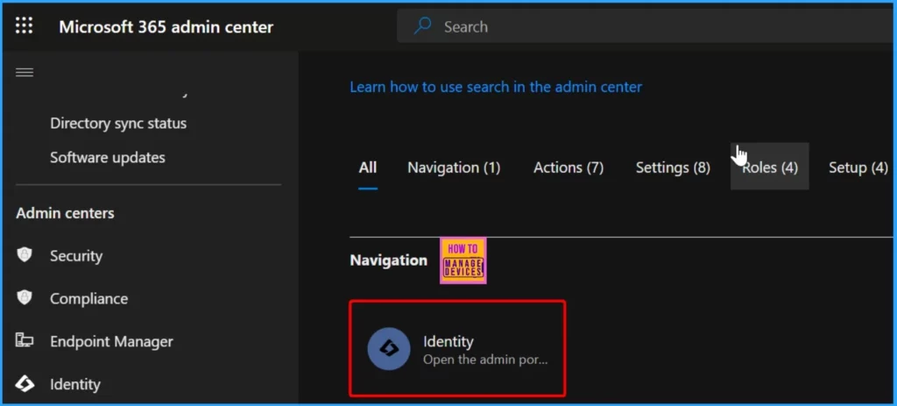Collapse the navigation menu hamburger icon
The height and width of the screenshot is (406, 897).
24,72
